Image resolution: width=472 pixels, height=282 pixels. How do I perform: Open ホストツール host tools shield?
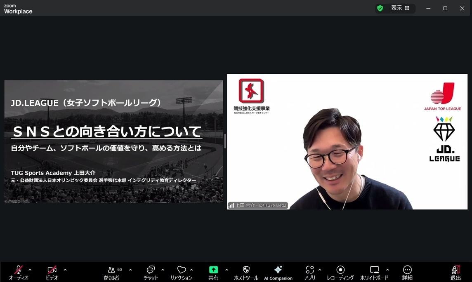(x=246, y=273)
